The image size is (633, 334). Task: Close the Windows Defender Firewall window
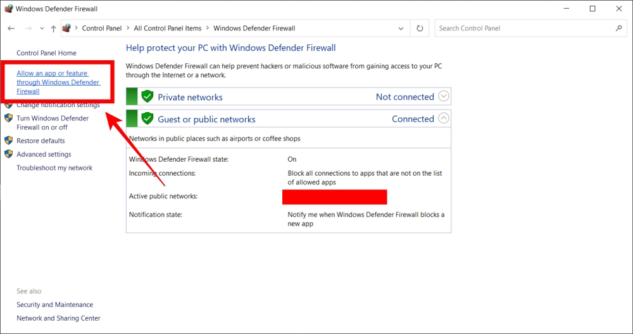[619, 8]
